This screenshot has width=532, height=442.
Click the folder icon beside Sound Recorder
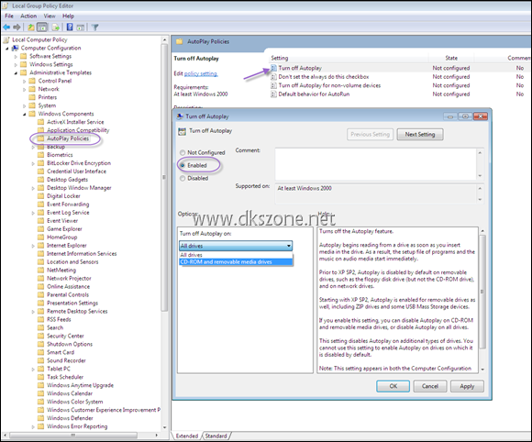click(40, 360)
